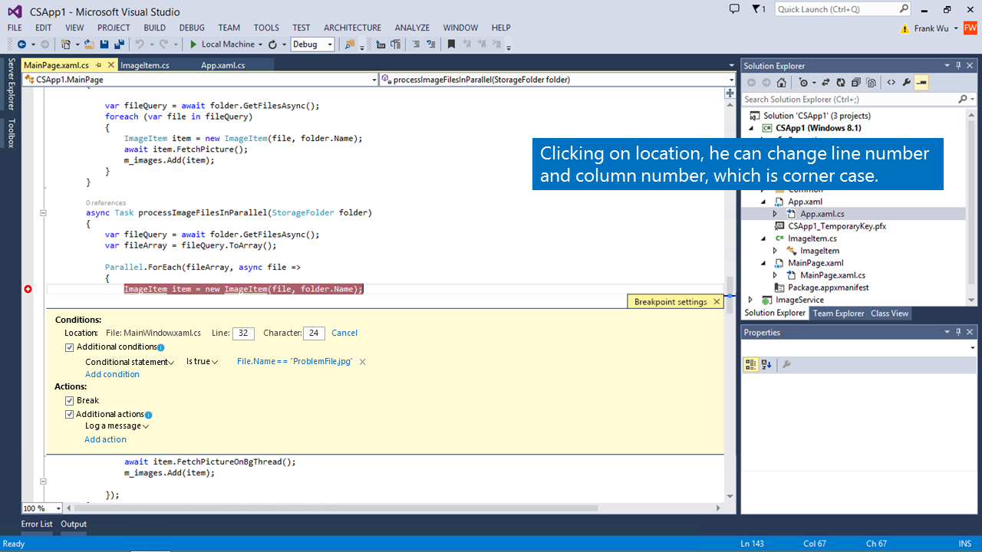Click the Home icon in Solution Explorer

(x=781, y=83)
